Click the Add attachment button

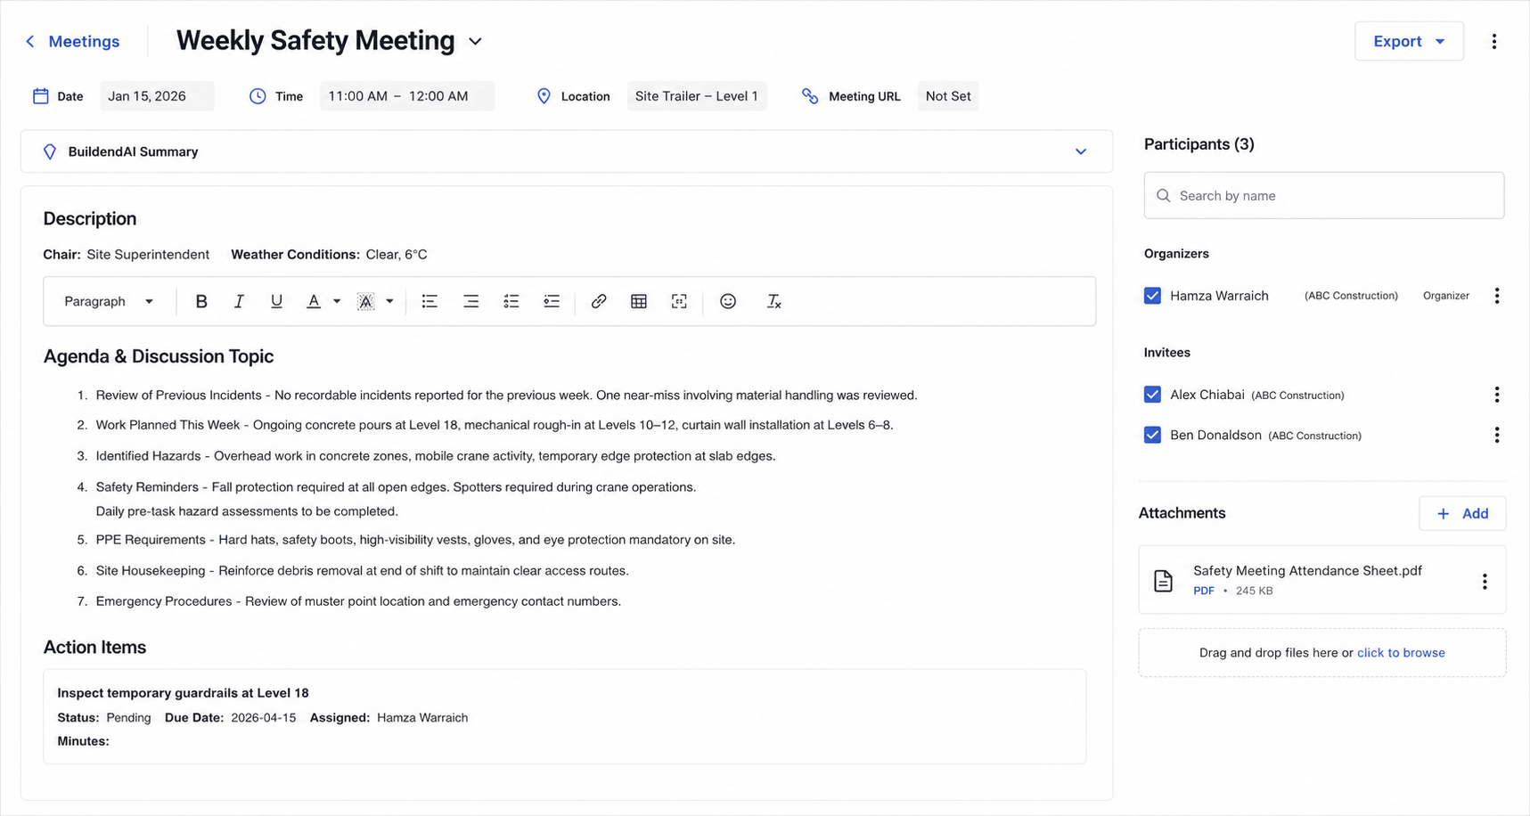(1462, 513)
